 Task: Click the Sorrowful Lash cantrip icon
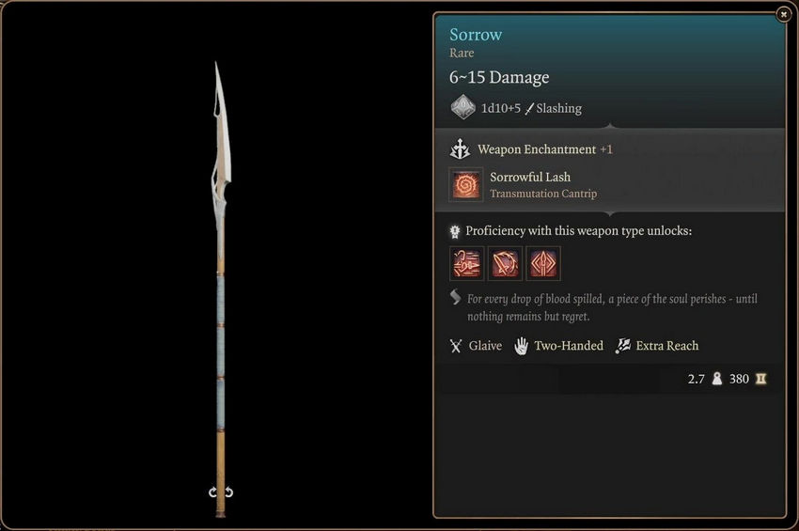[x=465, y=185]
